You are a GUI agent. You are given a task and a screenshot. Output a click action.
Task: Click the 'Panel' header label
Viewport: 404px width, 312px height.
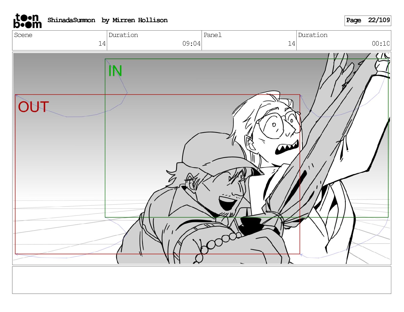pyautogui.click(x=212, y=35)
